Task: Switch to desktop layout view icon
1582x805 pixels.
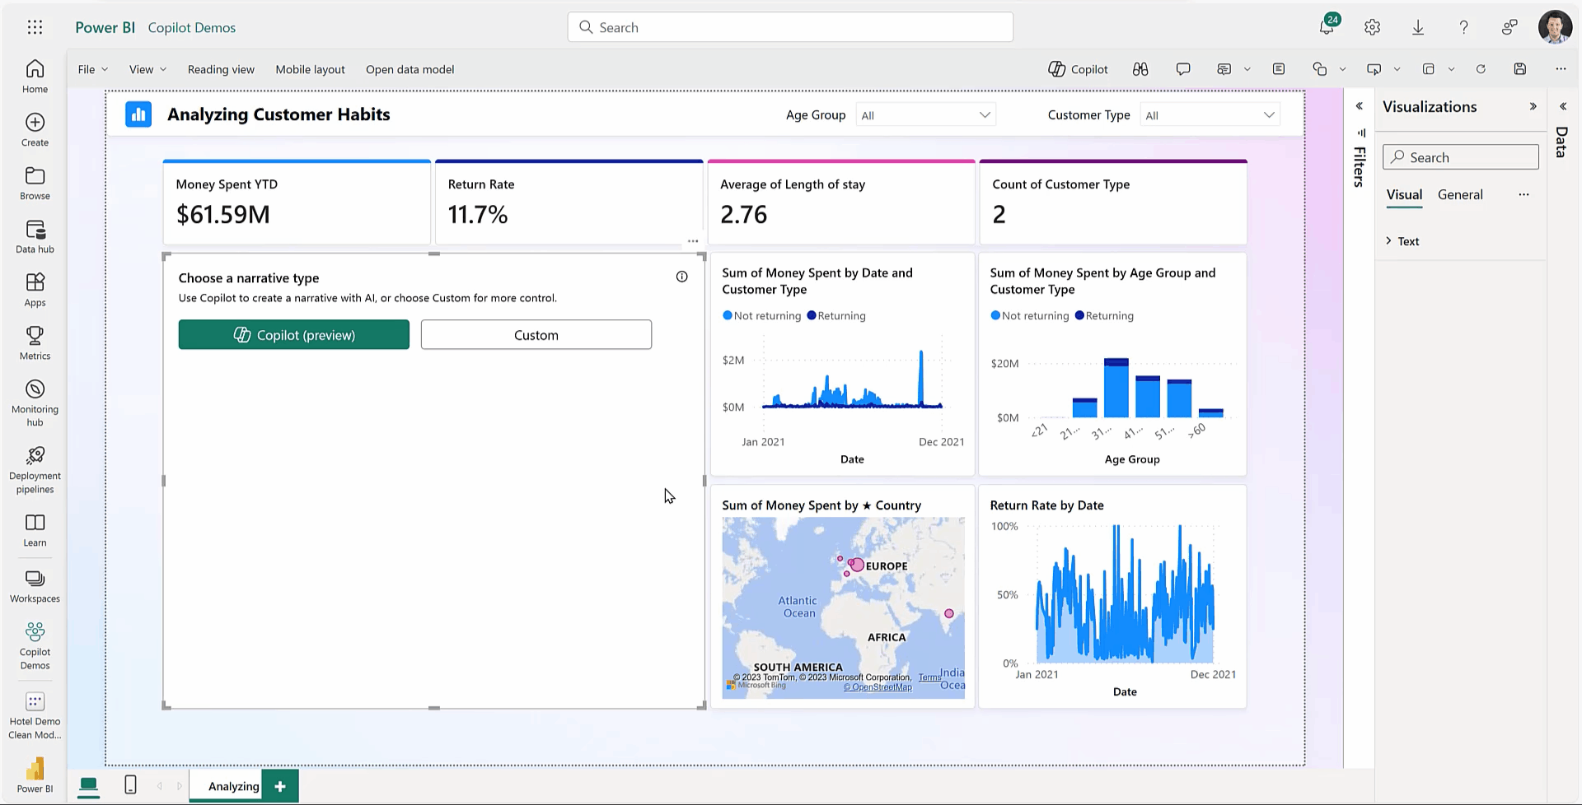Action: (x=88, y=785)
